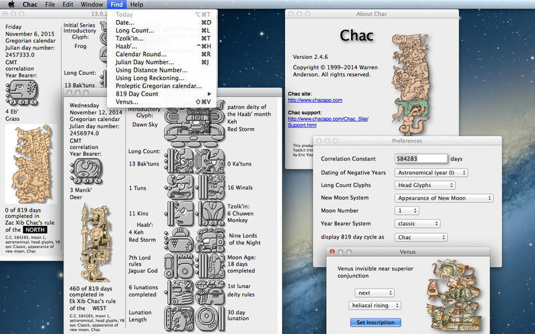Click the Nine Lords of the Night glyph
This screenshot has height=334, width=535.
[210, 240]
